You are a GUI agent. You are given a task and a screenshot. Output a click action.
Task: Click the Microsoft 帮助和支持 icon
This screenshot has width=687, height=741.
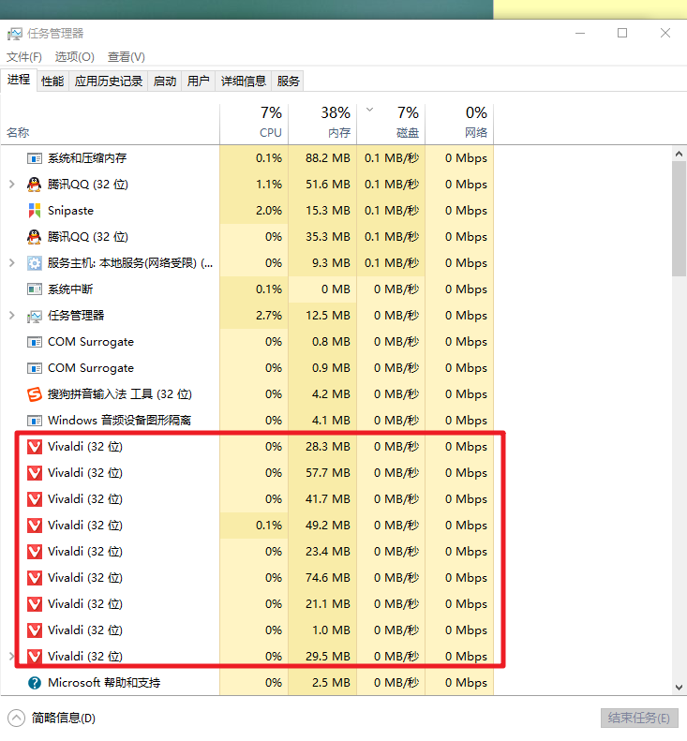35,683
